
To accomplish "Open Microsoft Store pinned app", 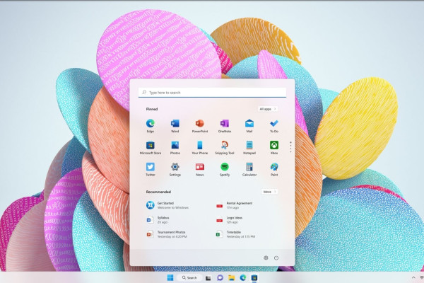I will [151, 148].
